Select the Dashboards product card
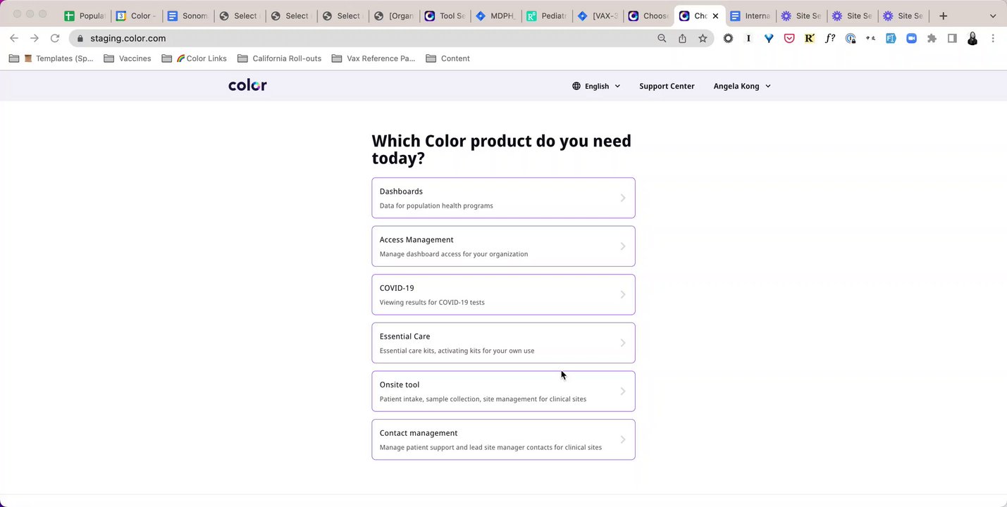Viewport: 1007px width, 507px height. (x=503, y=198)
